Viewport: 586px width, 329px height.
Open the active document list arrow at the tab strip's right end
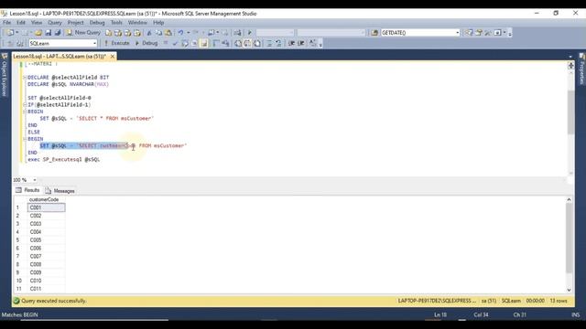point(570,57)
